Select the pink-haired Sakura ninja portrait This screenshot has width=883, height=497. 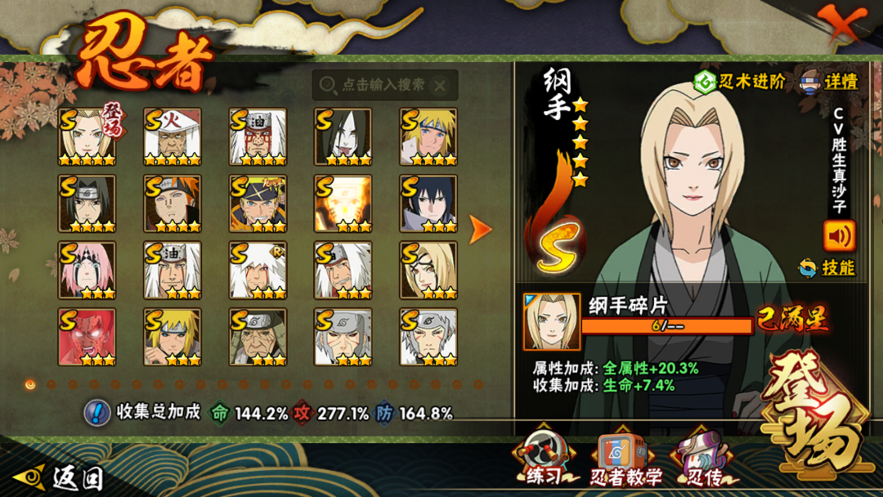(x=87, y=271)
